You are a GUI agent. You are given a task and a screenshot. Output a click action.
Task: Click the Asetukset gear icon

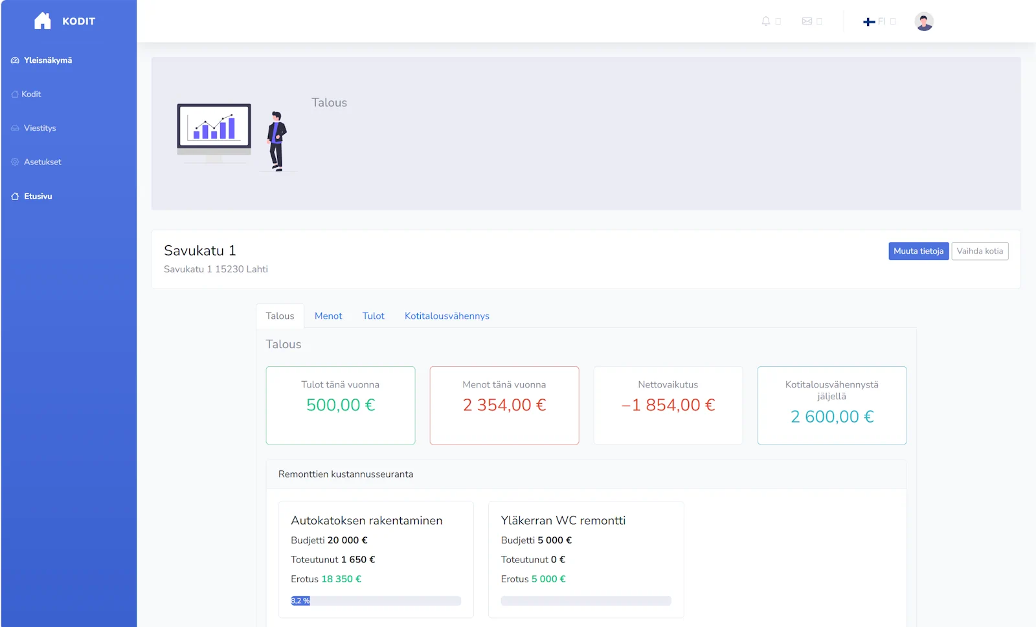(15, 162)
